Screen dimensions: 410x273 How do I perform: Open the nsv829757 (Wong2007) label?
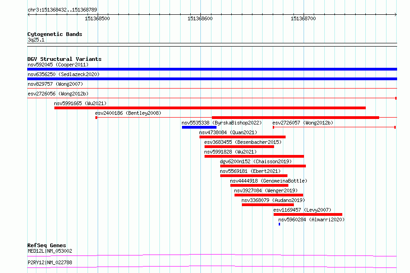[55, 84]
